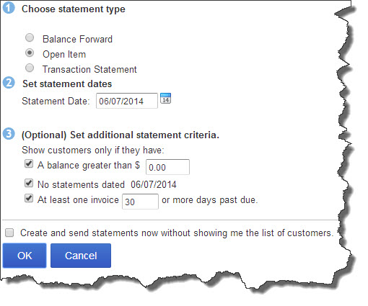This screenshot has height=306, width=368.
Task: Click the Statement Date input field
Action: click(127, 101)
